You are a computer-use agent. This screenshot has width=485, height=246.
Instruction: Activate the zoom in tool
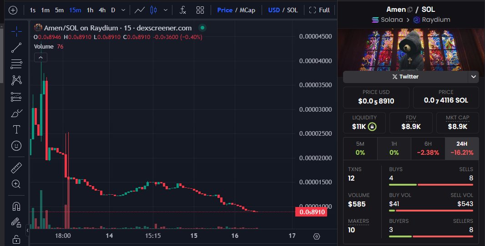tap(16, 184)
